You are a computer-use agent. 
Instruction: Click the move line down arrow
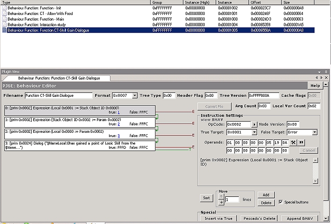(222, 202)
